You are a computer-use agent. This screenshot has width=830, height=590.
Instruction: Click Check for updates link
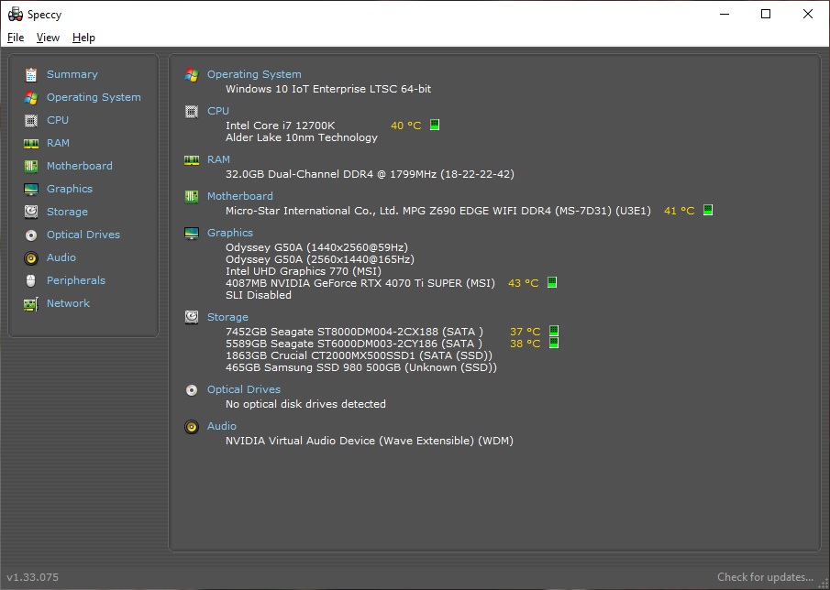tap(765, 577)
